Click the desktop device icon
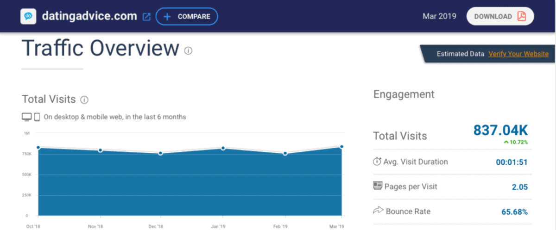Viewport: 556px width, 230px height. [27, 117]
